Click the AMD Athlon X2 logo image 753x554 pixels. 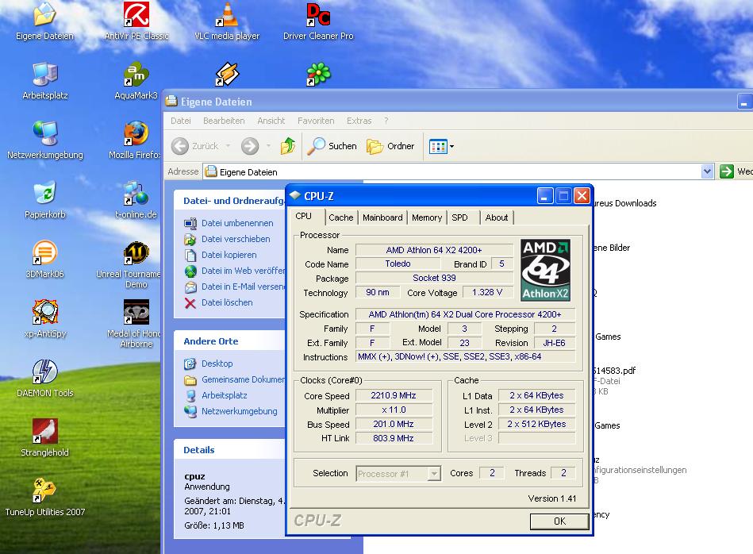tap(546, 270)
